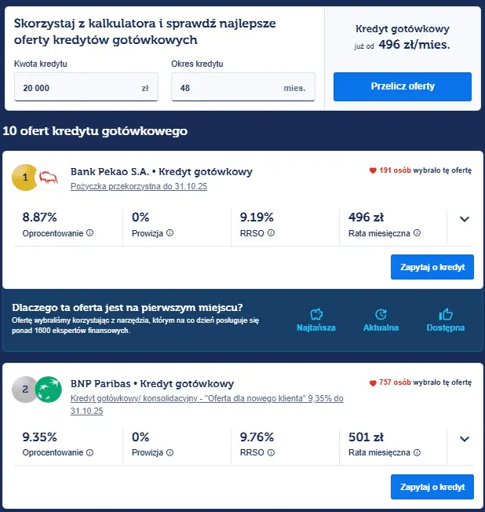Click the Aktualna clock icon
Viewport: 485px width, 512px height.
pos(381,313)
